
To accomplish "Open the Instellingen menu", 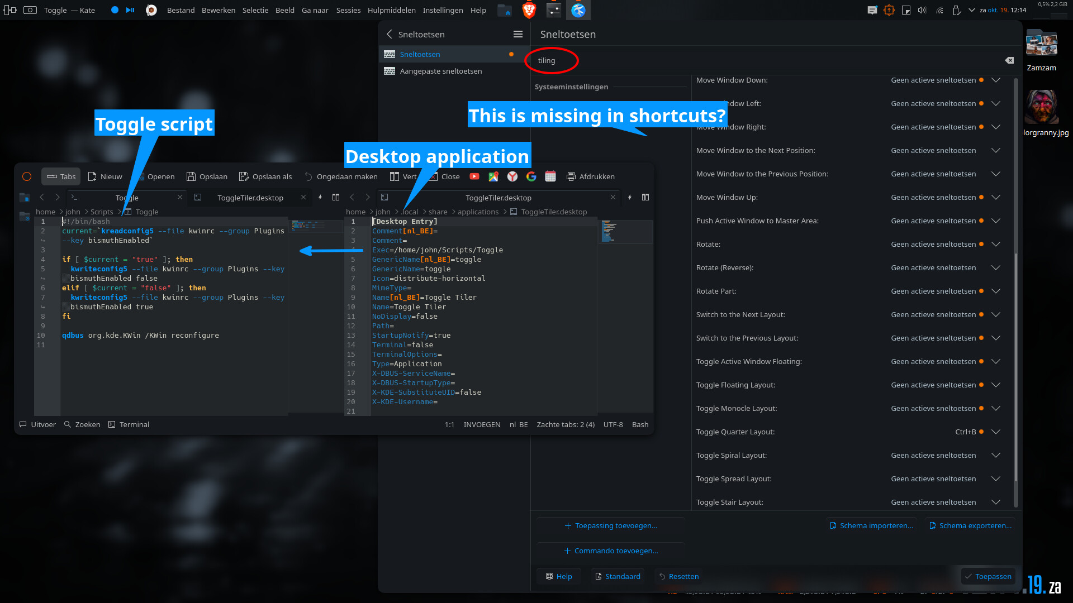I will coord(443,10).
